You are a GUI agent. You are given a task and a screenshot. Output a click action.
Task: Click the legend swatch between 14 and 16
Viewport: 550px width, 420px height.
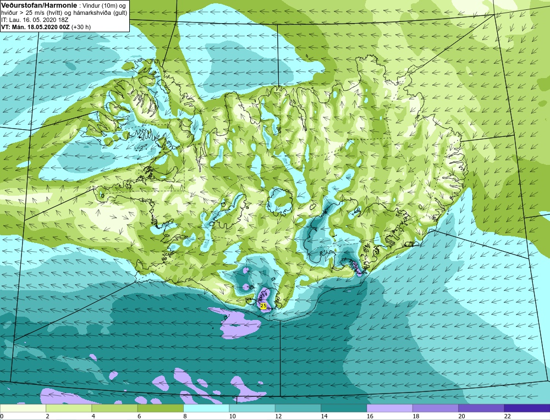click(344, 408)
